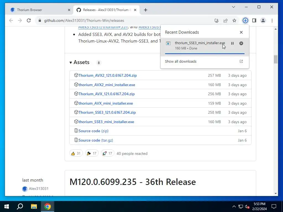Download Thorium_AVX2_121.0.6167.204.zip
283x212 pixels.
[108, 75]
